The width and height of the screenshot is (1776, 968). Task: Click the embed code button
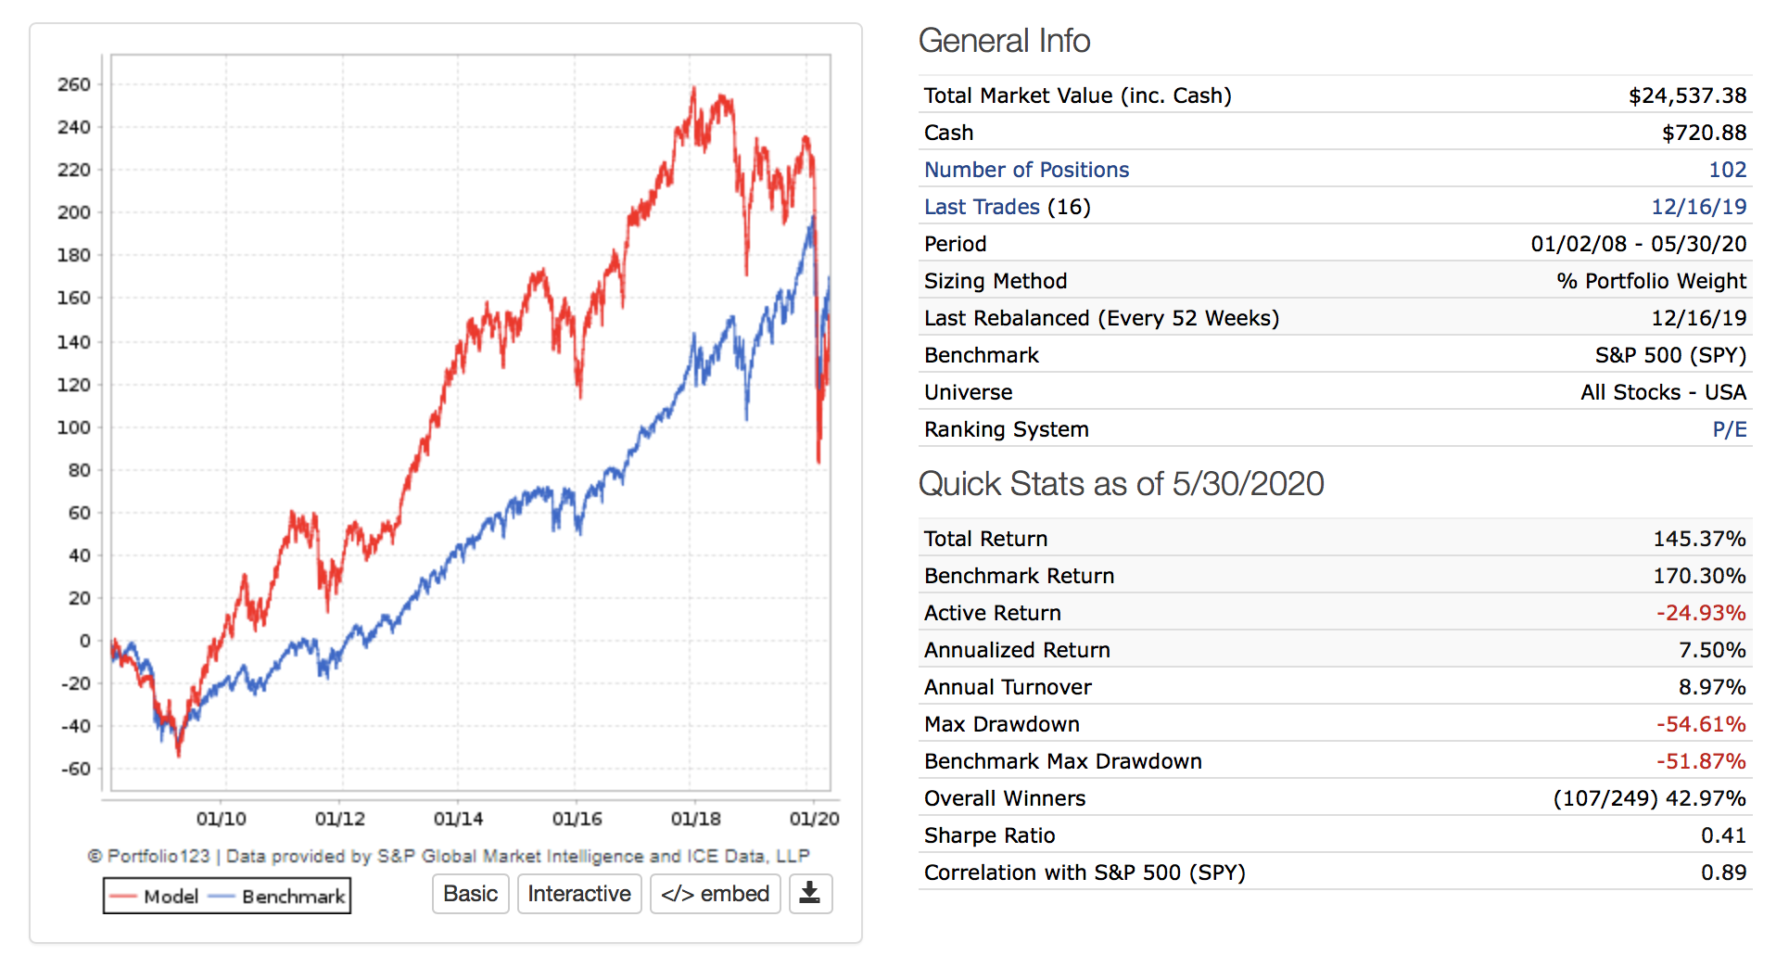(715, 894)
